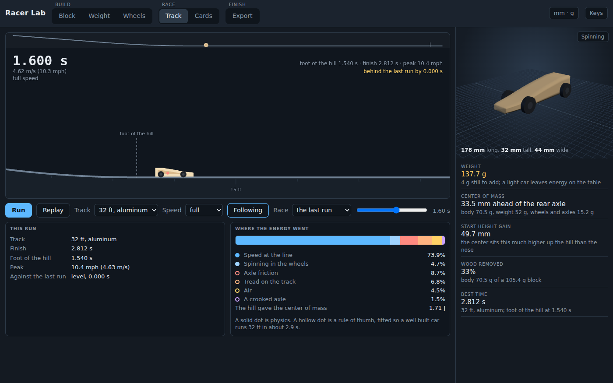Screen dimensions: 613x383
Task: Open the Block build tab
Action: (x=67, y=16)
